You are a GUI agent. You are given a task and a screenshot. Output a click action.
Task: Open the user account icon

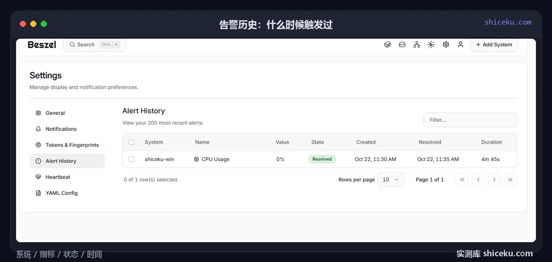(x=460, y=45)
